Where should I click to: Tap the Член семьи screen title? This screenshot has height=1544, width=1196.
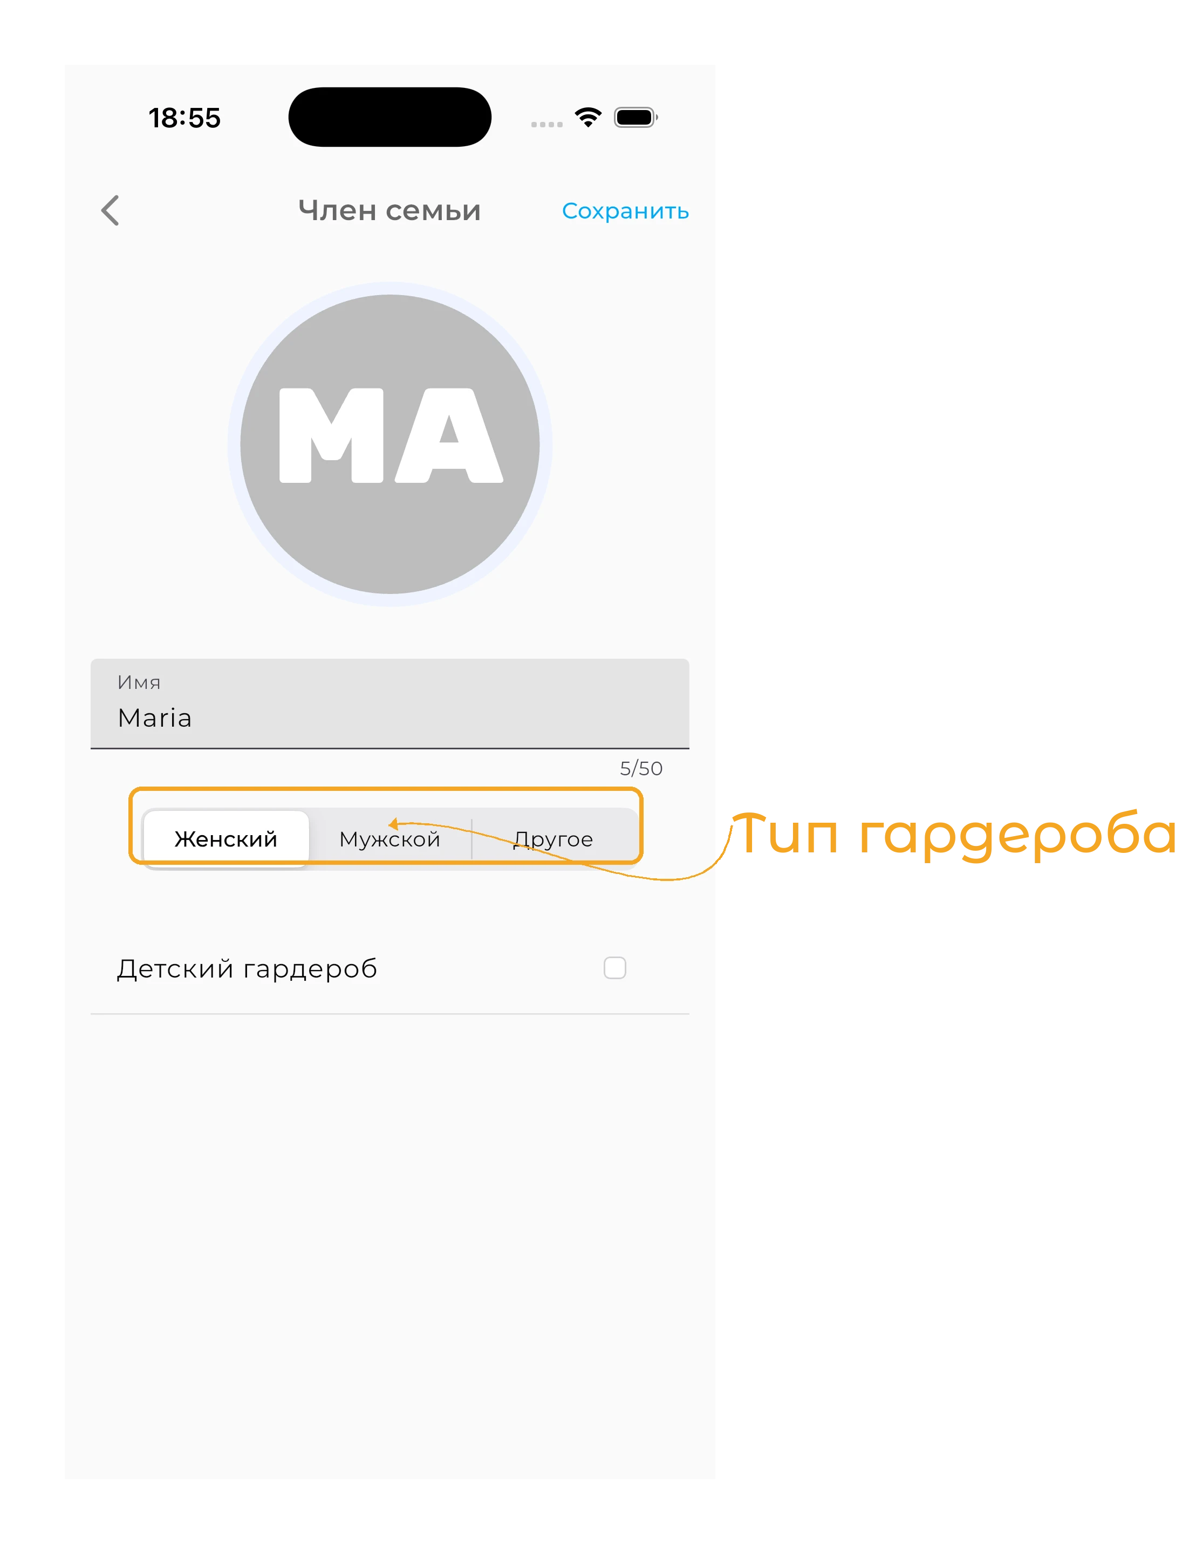coord(389,211)
